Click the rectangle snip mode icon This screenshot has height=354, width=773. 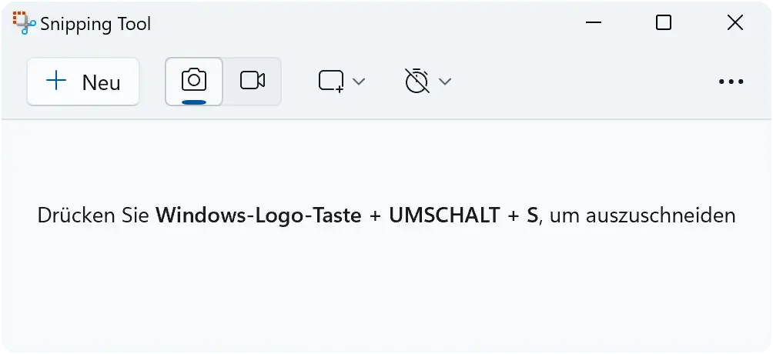click(331, 82)
